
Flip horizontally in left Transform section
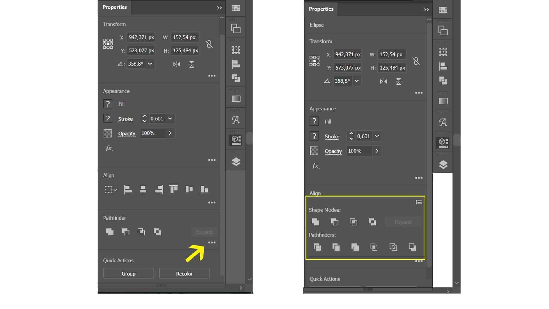(x=177, y=64)
